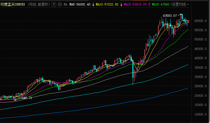Click the MA10 yellow down arrow
Image resolution: width=210 pixels, height=123 pixels.
pyautogui.click(x=121, y=4)
